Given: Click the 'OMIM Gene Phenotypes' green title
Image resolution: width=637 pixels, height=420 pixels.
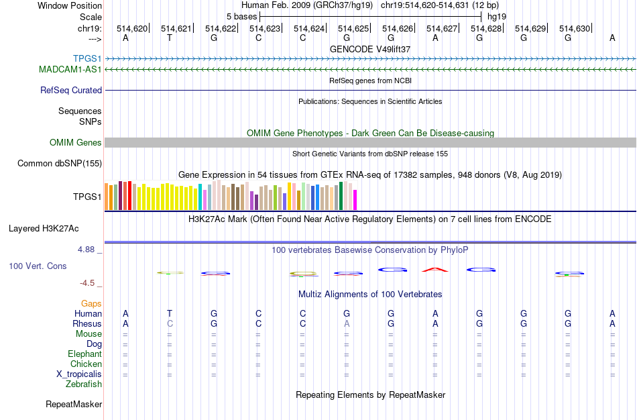Looking at the screenshot, I should point(371,134).
